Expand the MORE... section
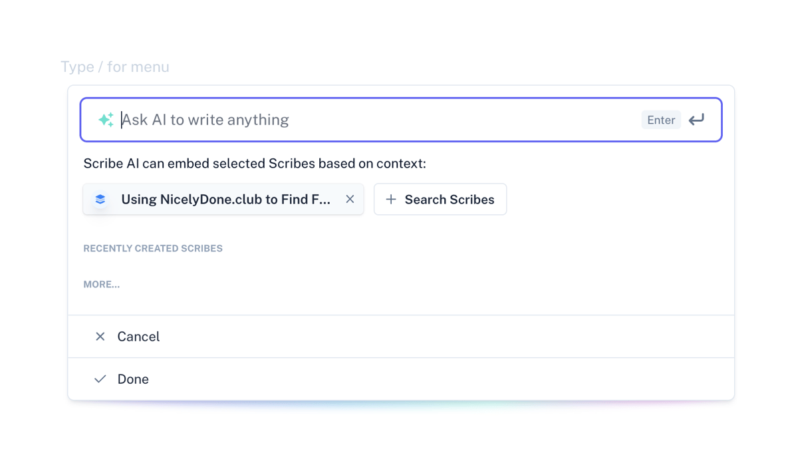Image resolution: width=798 pixels, height=475 pixels. (101, 284)
